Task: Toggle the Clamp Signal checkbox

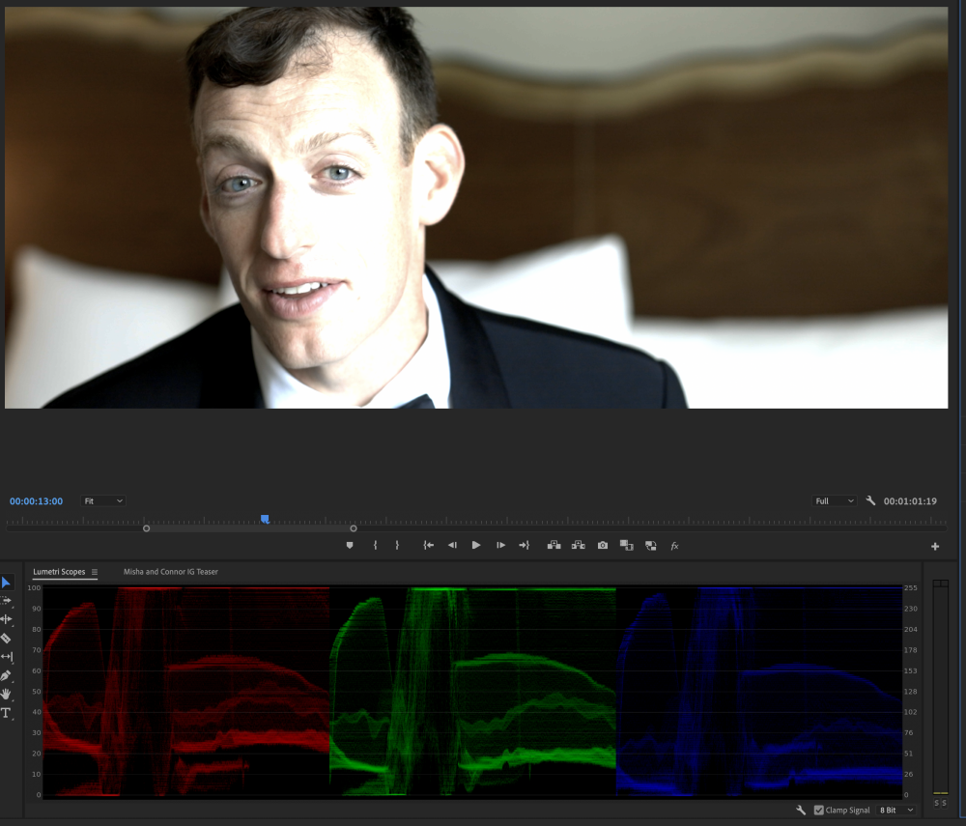Action: (819, 810)
